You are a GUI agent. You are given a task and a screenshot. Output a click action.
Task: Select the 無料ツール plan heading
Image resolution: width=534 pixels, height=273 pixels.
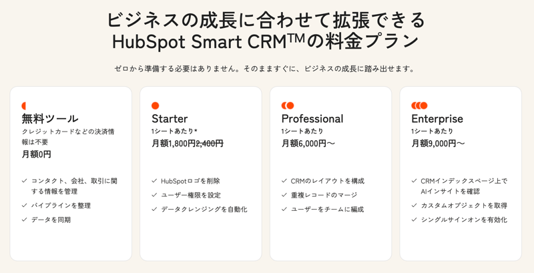pos(50,119)
